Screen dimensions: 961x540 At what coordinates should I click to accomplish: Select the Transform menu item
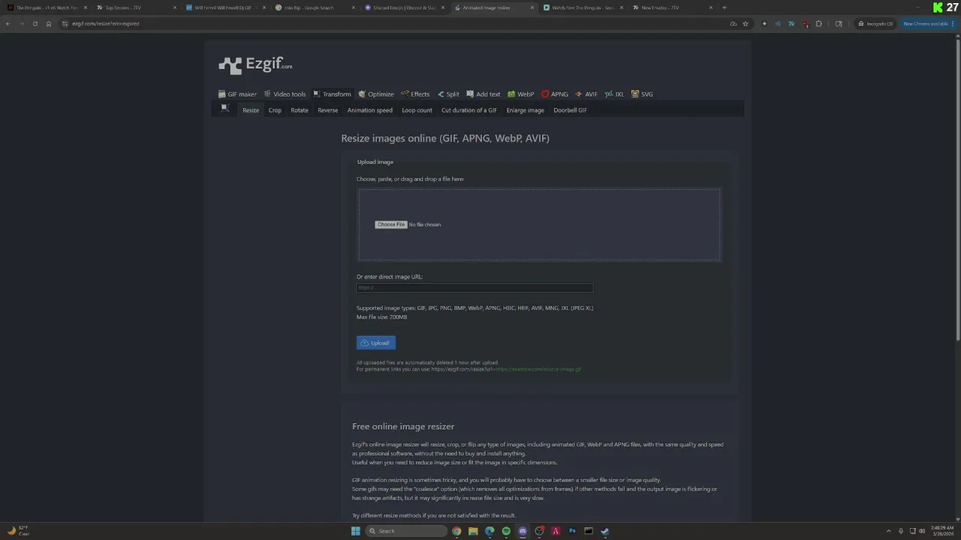coord(332,94)
